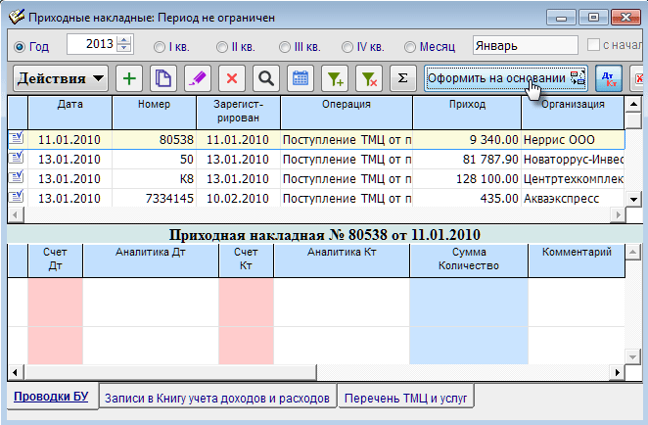Click the postings table vertical scrollbar down arrow
This screenshot has height=425, width=648.
coord(632,356)
